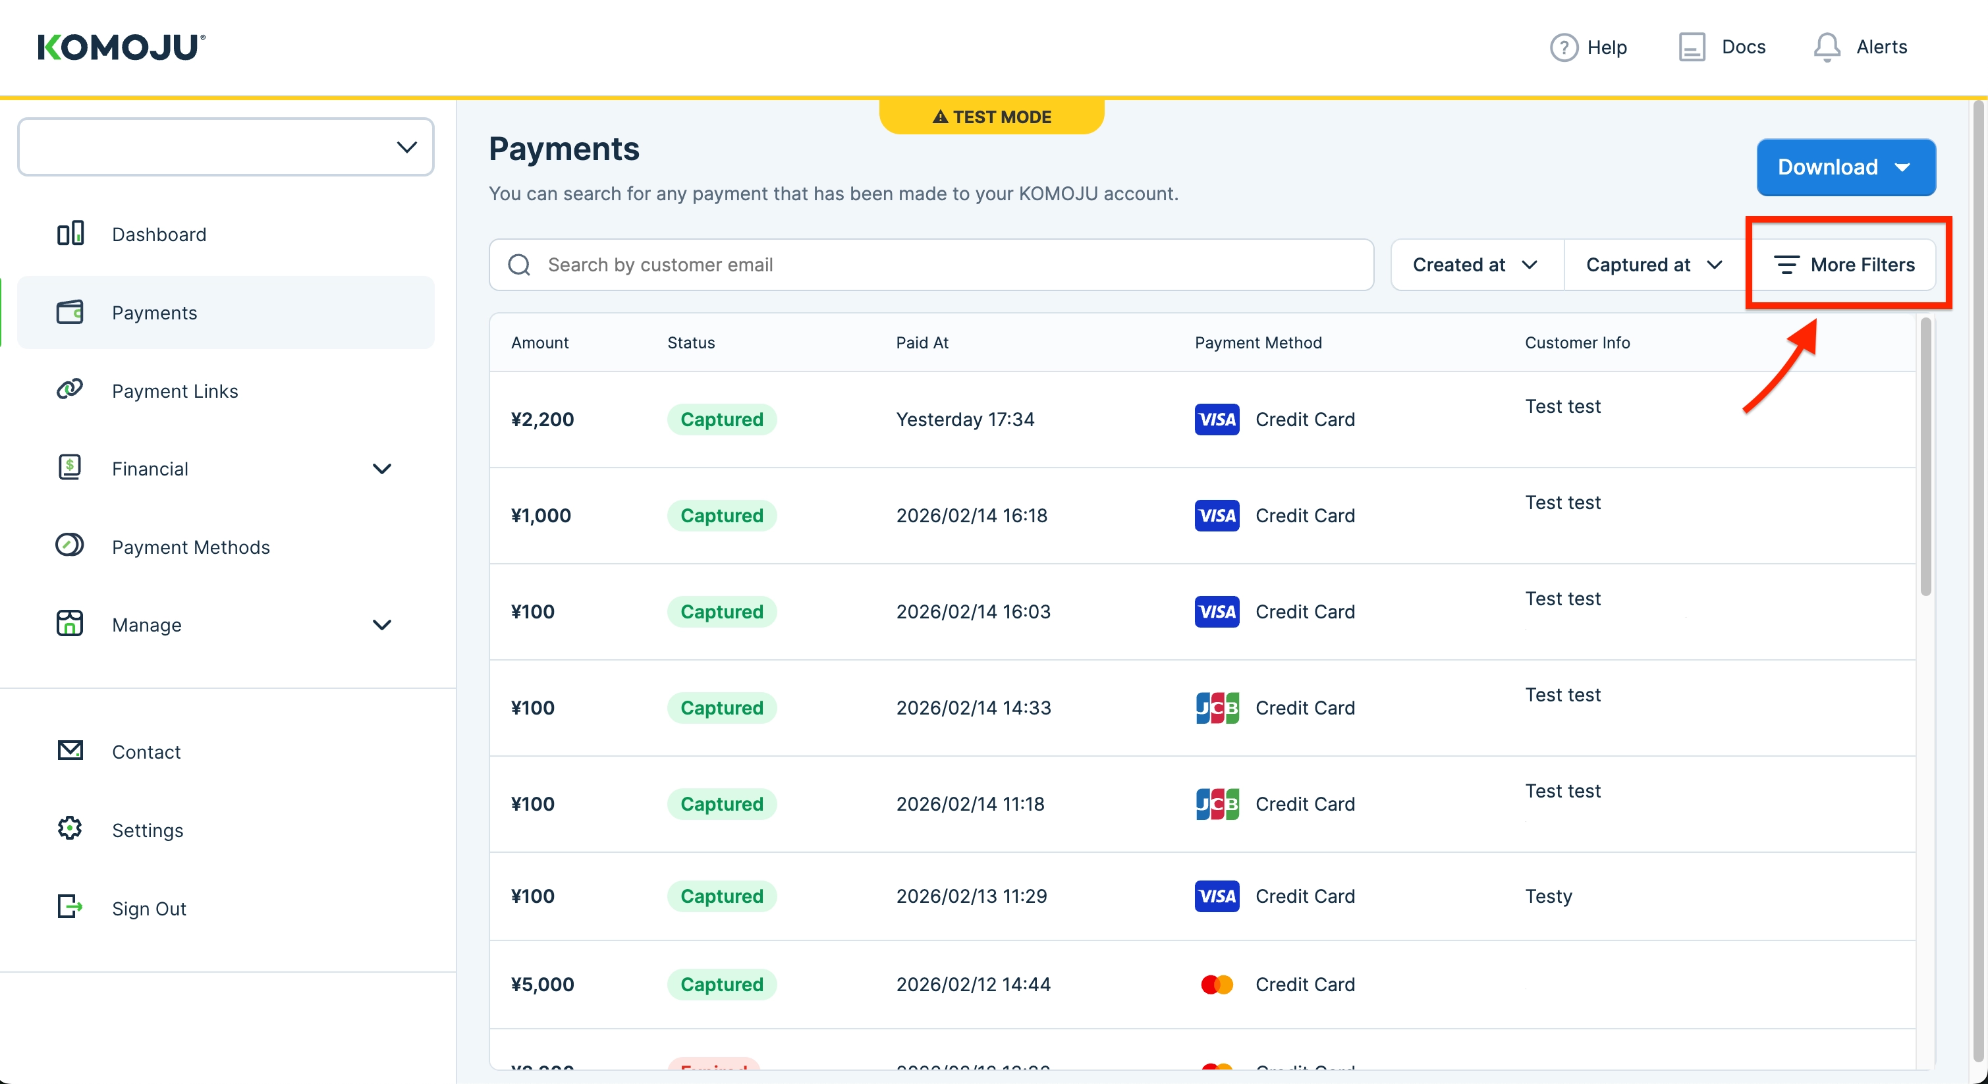
Task: Open Alerts bell icon
Action: [x=1826, y=48]
